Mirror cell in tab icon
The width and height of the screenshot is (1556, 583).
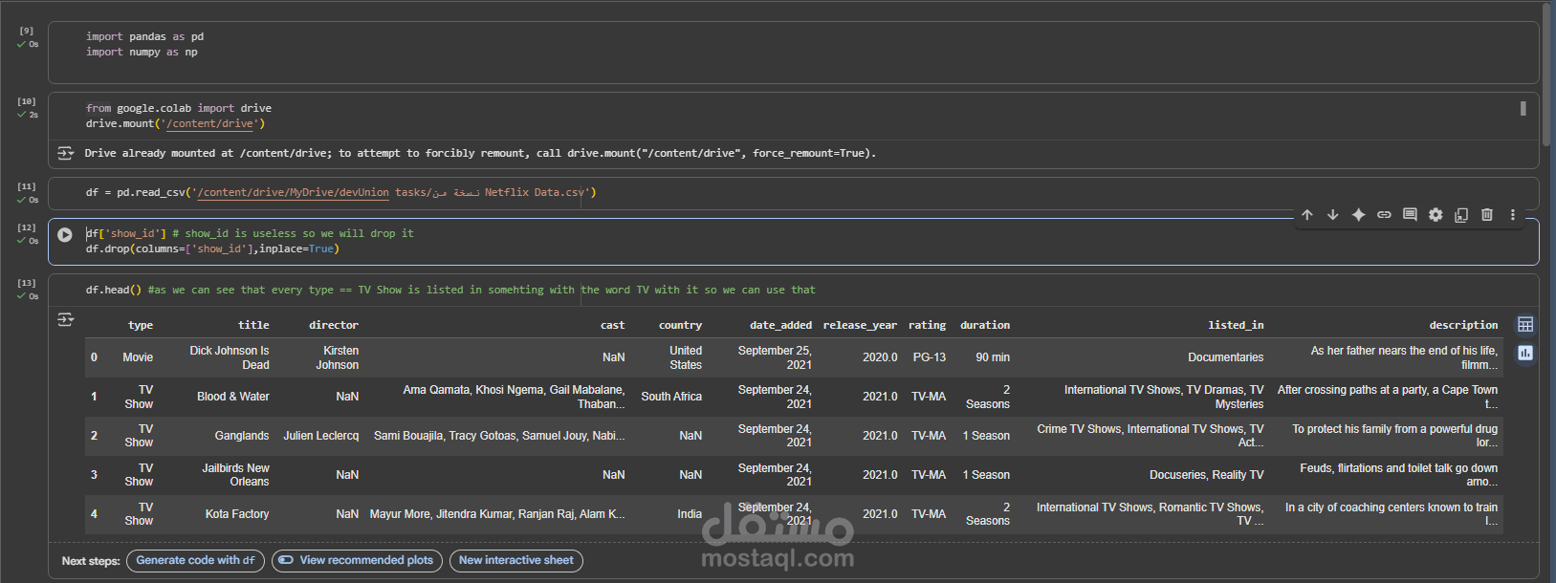click(x=1461, y=215)
